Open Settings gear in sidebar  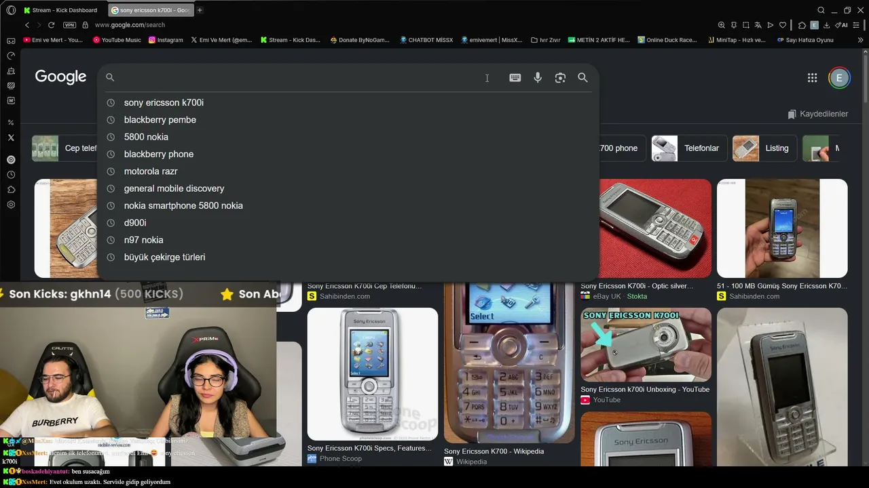point(11,205)
